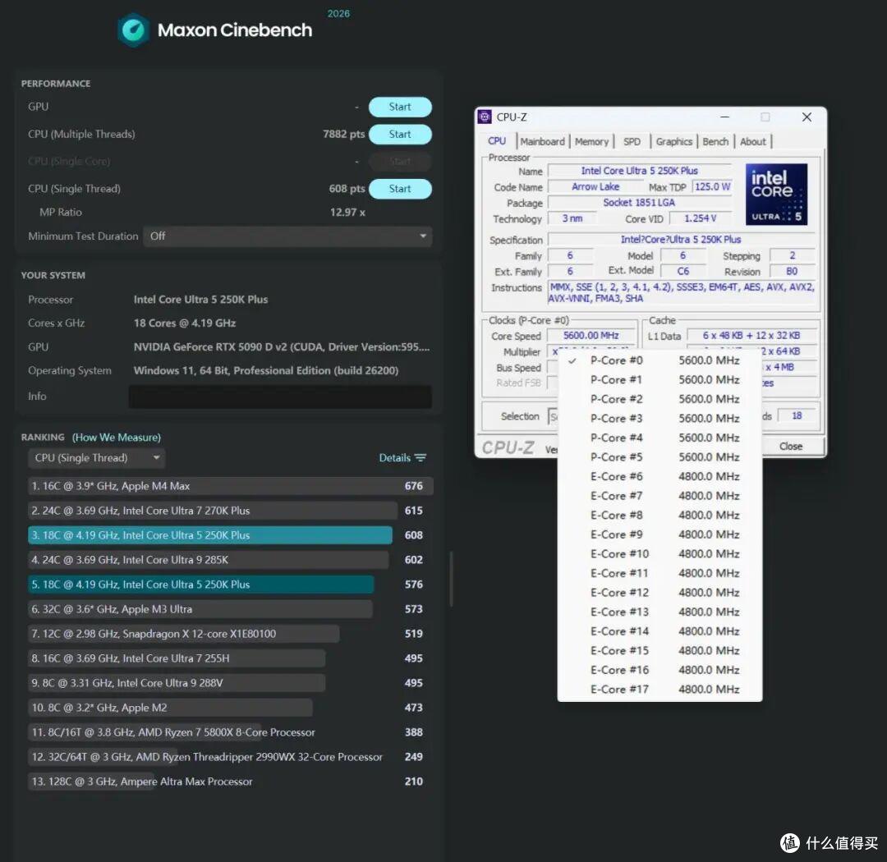
Task: Click the Ampere Altra Max ranking row
Action: [230, 781]
